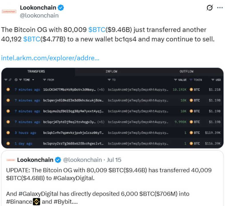Image resolution: width=225 pixels, height=206 pixels.
Task: Click the Grok icon at top right
Action: (x=210, y=8)
